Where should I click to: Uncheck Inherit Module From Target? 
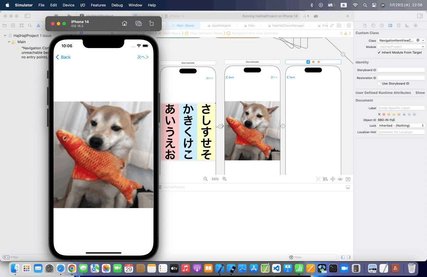(379, 52)
